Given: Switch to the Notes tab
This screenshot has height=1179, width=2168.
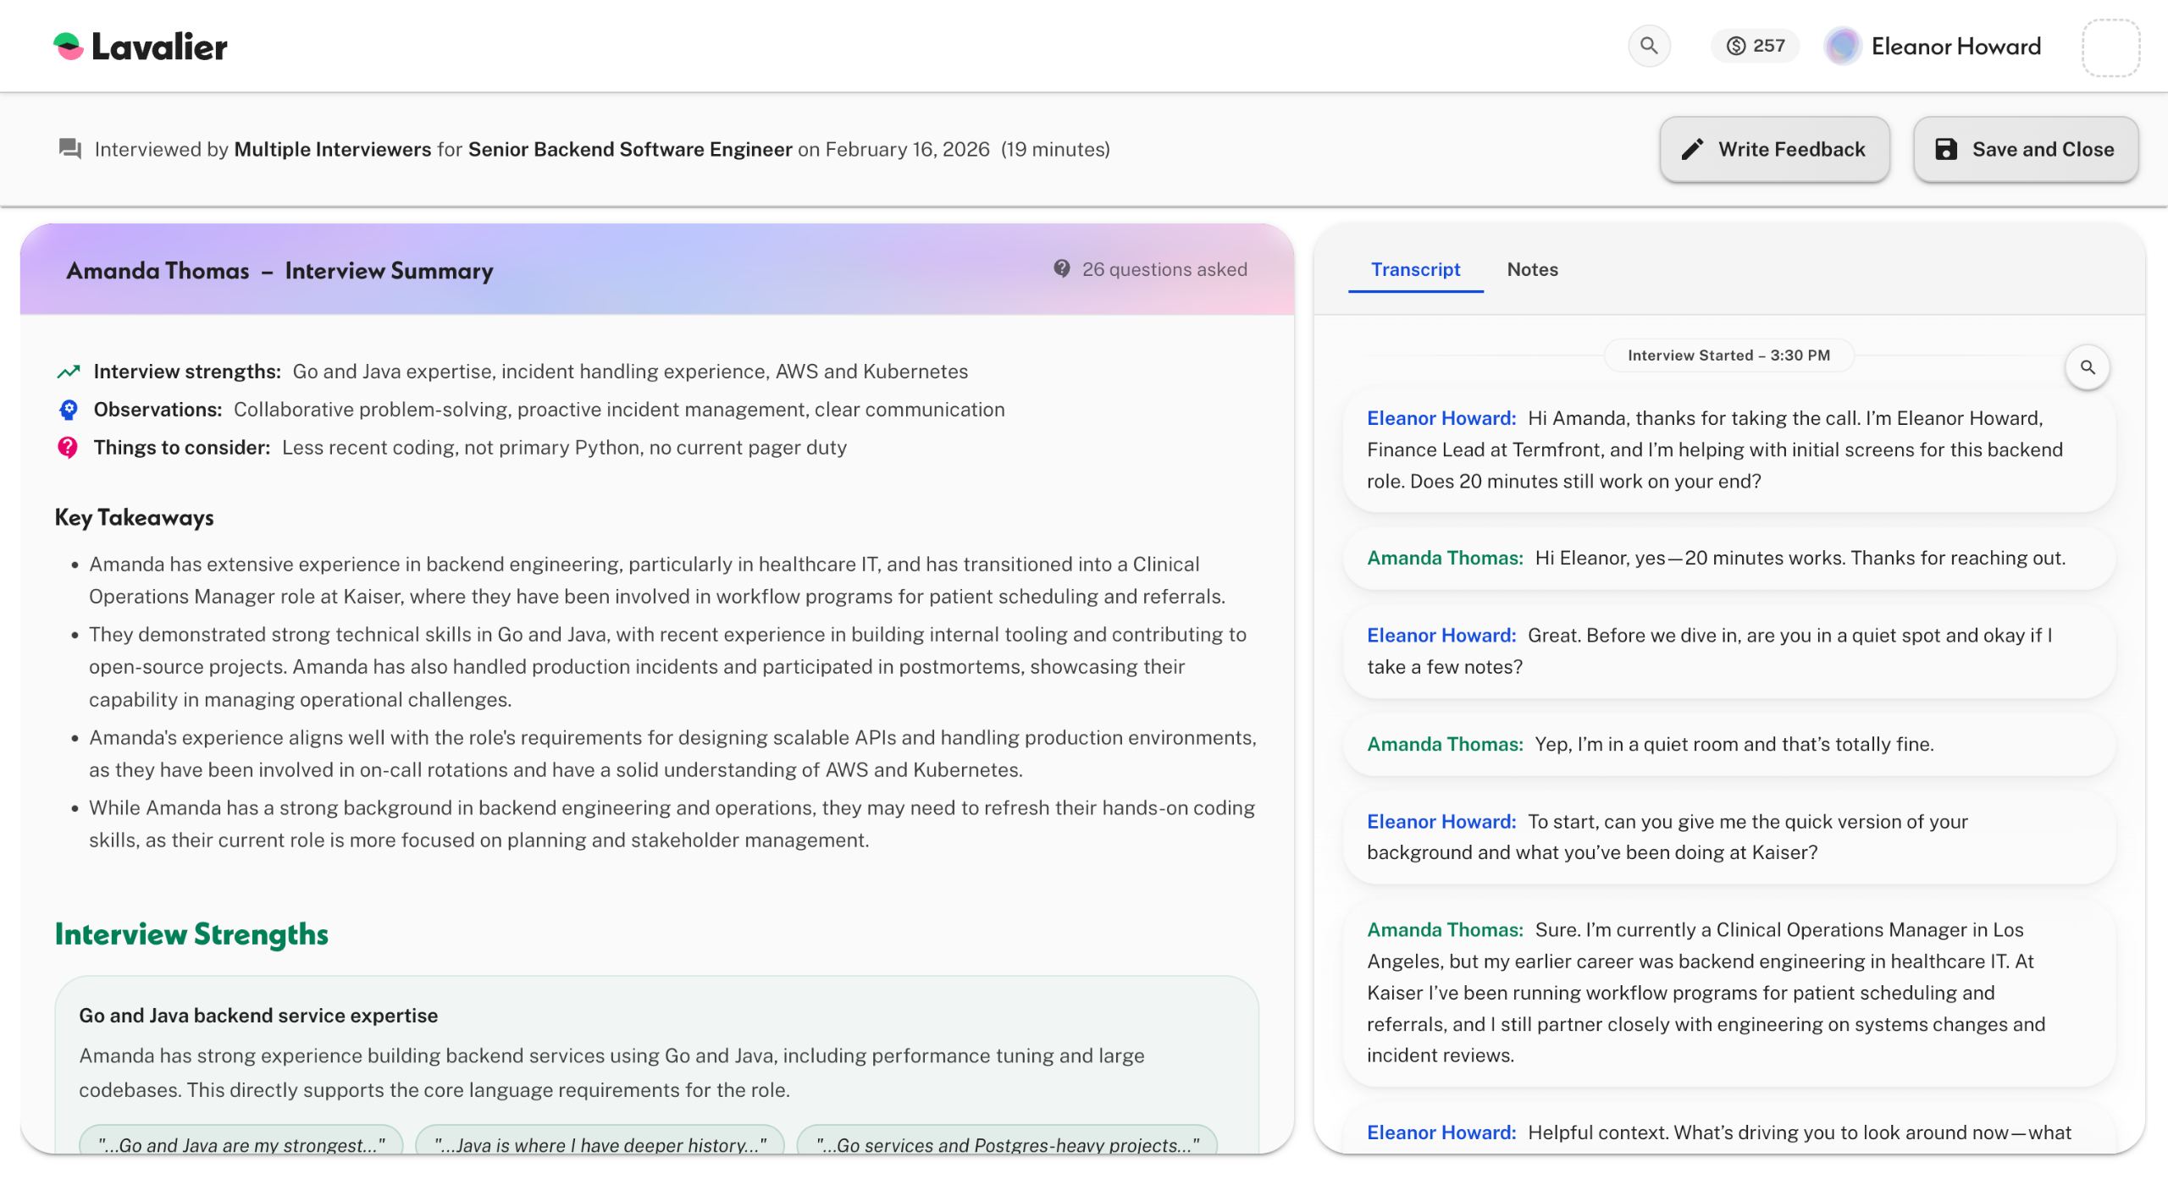Looking at the screenshot, I should click(x=1532, y=269).
